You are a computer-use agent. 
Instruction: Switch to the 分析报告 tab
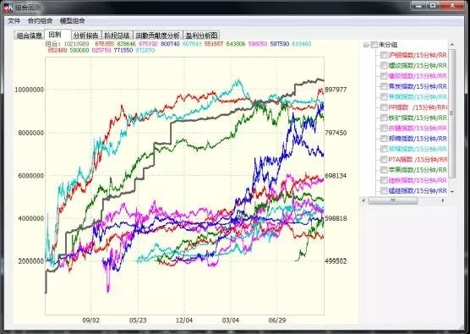click(x=86, y=36)
